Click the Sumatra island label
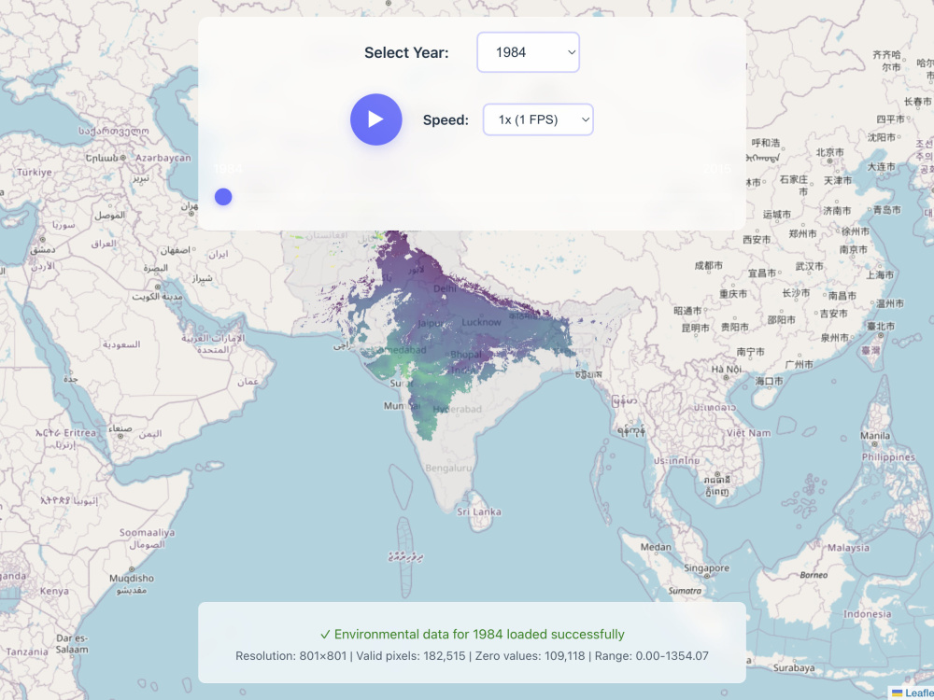The image size is (934, 700). click(685, 591)
